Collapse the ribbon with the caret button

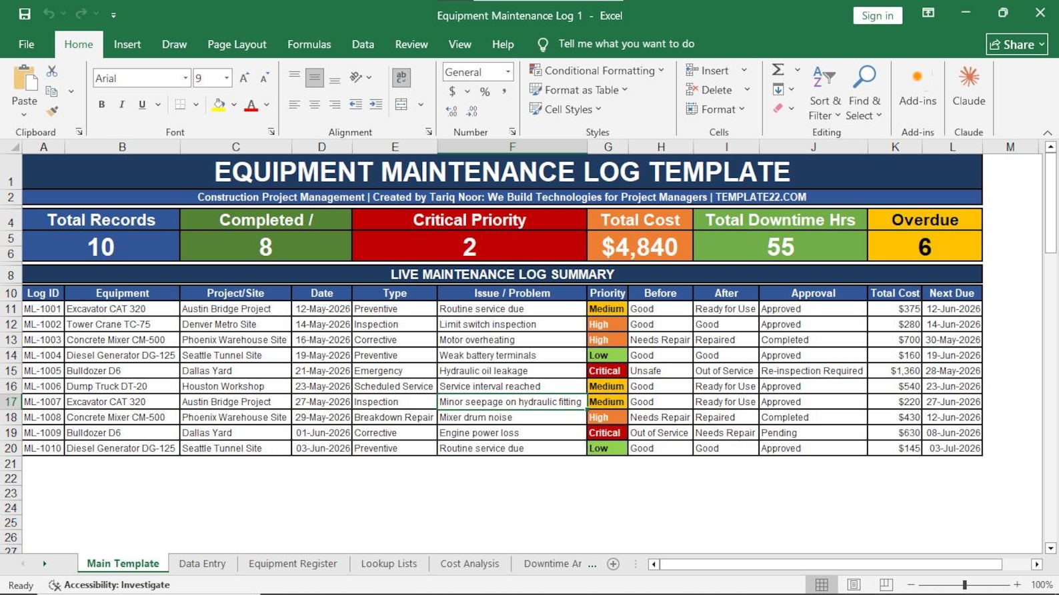click(x=1048, y=133)
